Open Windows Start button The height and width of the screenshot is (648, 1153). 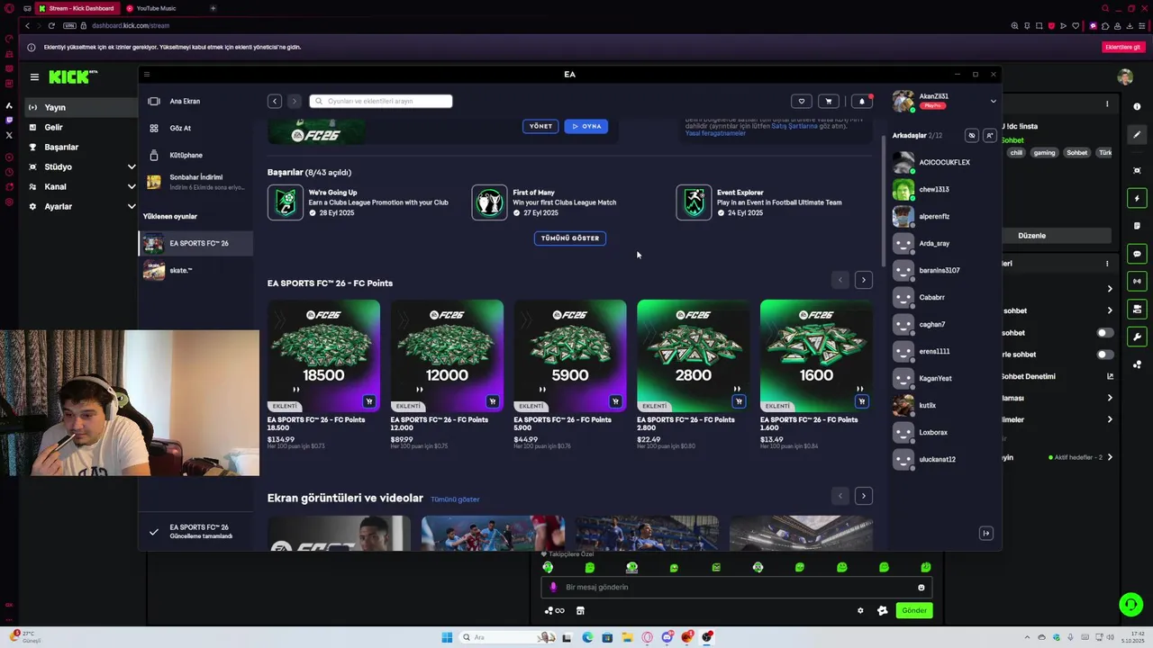(447, 637)
